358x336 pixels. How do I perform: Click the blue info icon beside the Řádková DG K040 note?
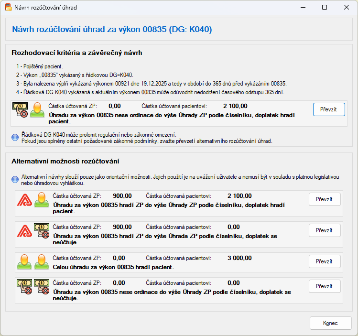(x=15, y=138)
